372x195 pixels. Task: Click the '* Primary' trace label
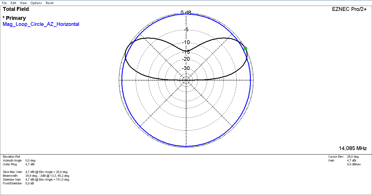[14, 18]
